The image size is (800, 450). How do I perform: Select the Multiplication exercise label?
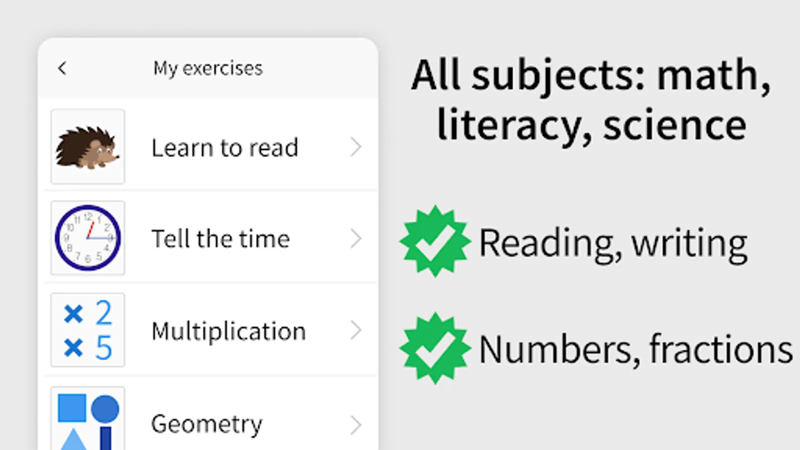(x=228, y=331)
